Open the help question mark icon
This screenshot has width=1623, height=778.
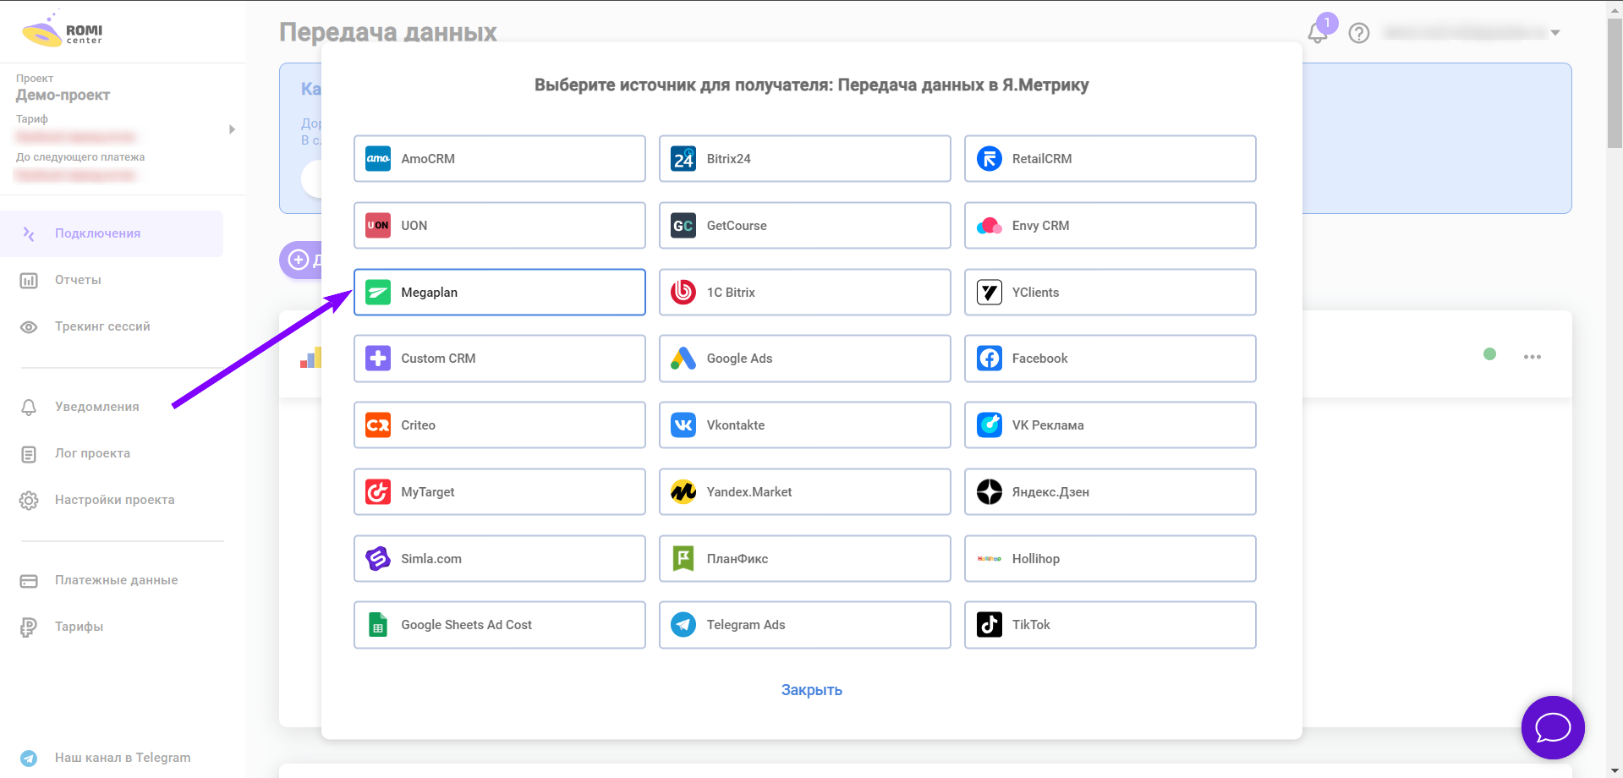(1359, 33)
